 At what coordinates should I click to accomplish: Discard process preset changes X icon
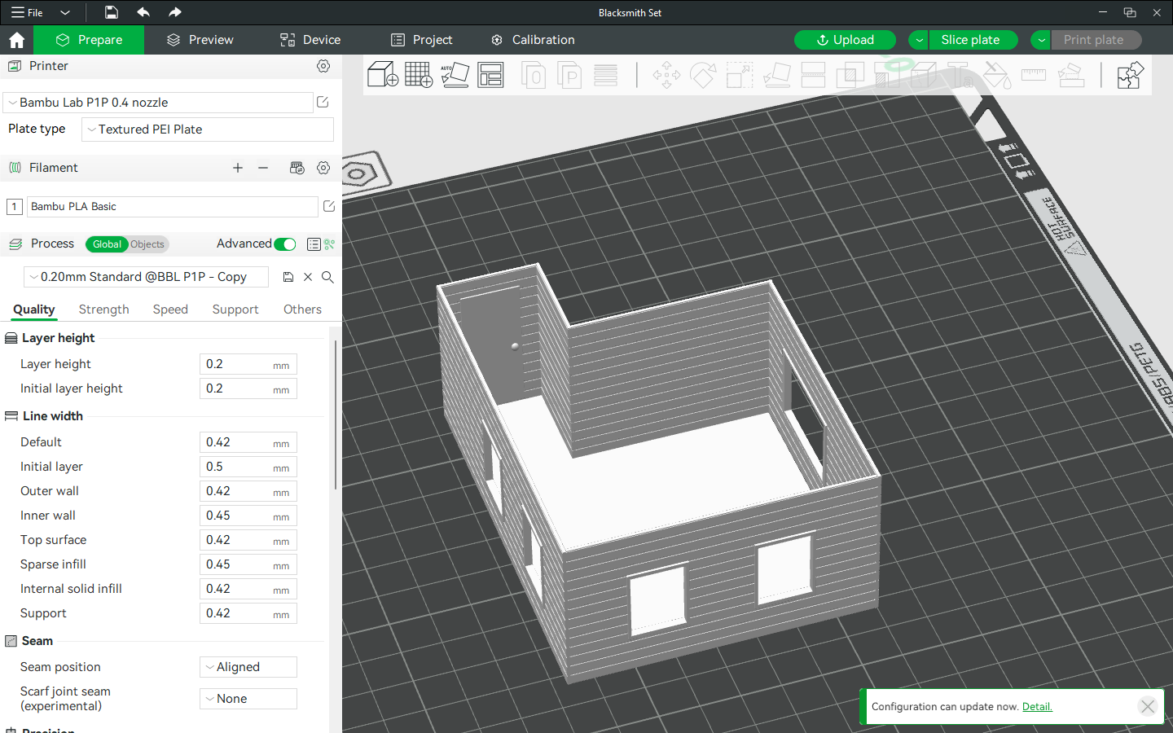tap(308, 277)
